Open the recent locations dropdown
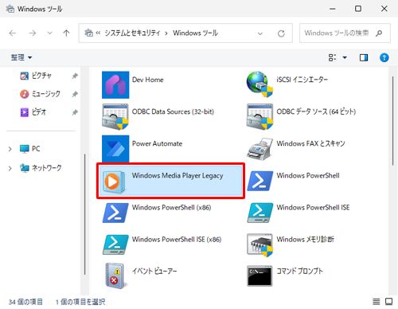The image size is (398, 309). click(x=49, y=33)
